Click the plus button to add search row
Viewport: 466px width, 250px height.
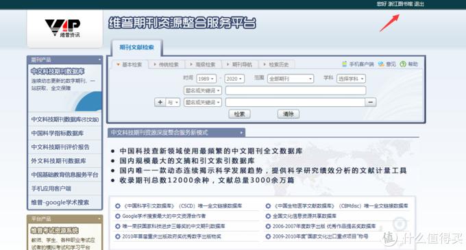point(160,102)
